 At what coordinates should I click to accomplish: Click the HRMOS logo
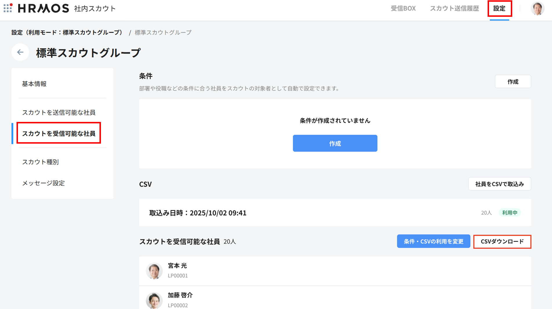(x=44, y=8)
